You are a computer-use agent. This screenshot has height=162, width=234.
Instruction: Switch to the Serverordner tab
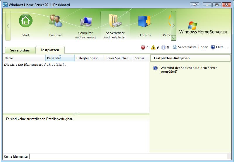pyautogui.click(x=20, y=50)
